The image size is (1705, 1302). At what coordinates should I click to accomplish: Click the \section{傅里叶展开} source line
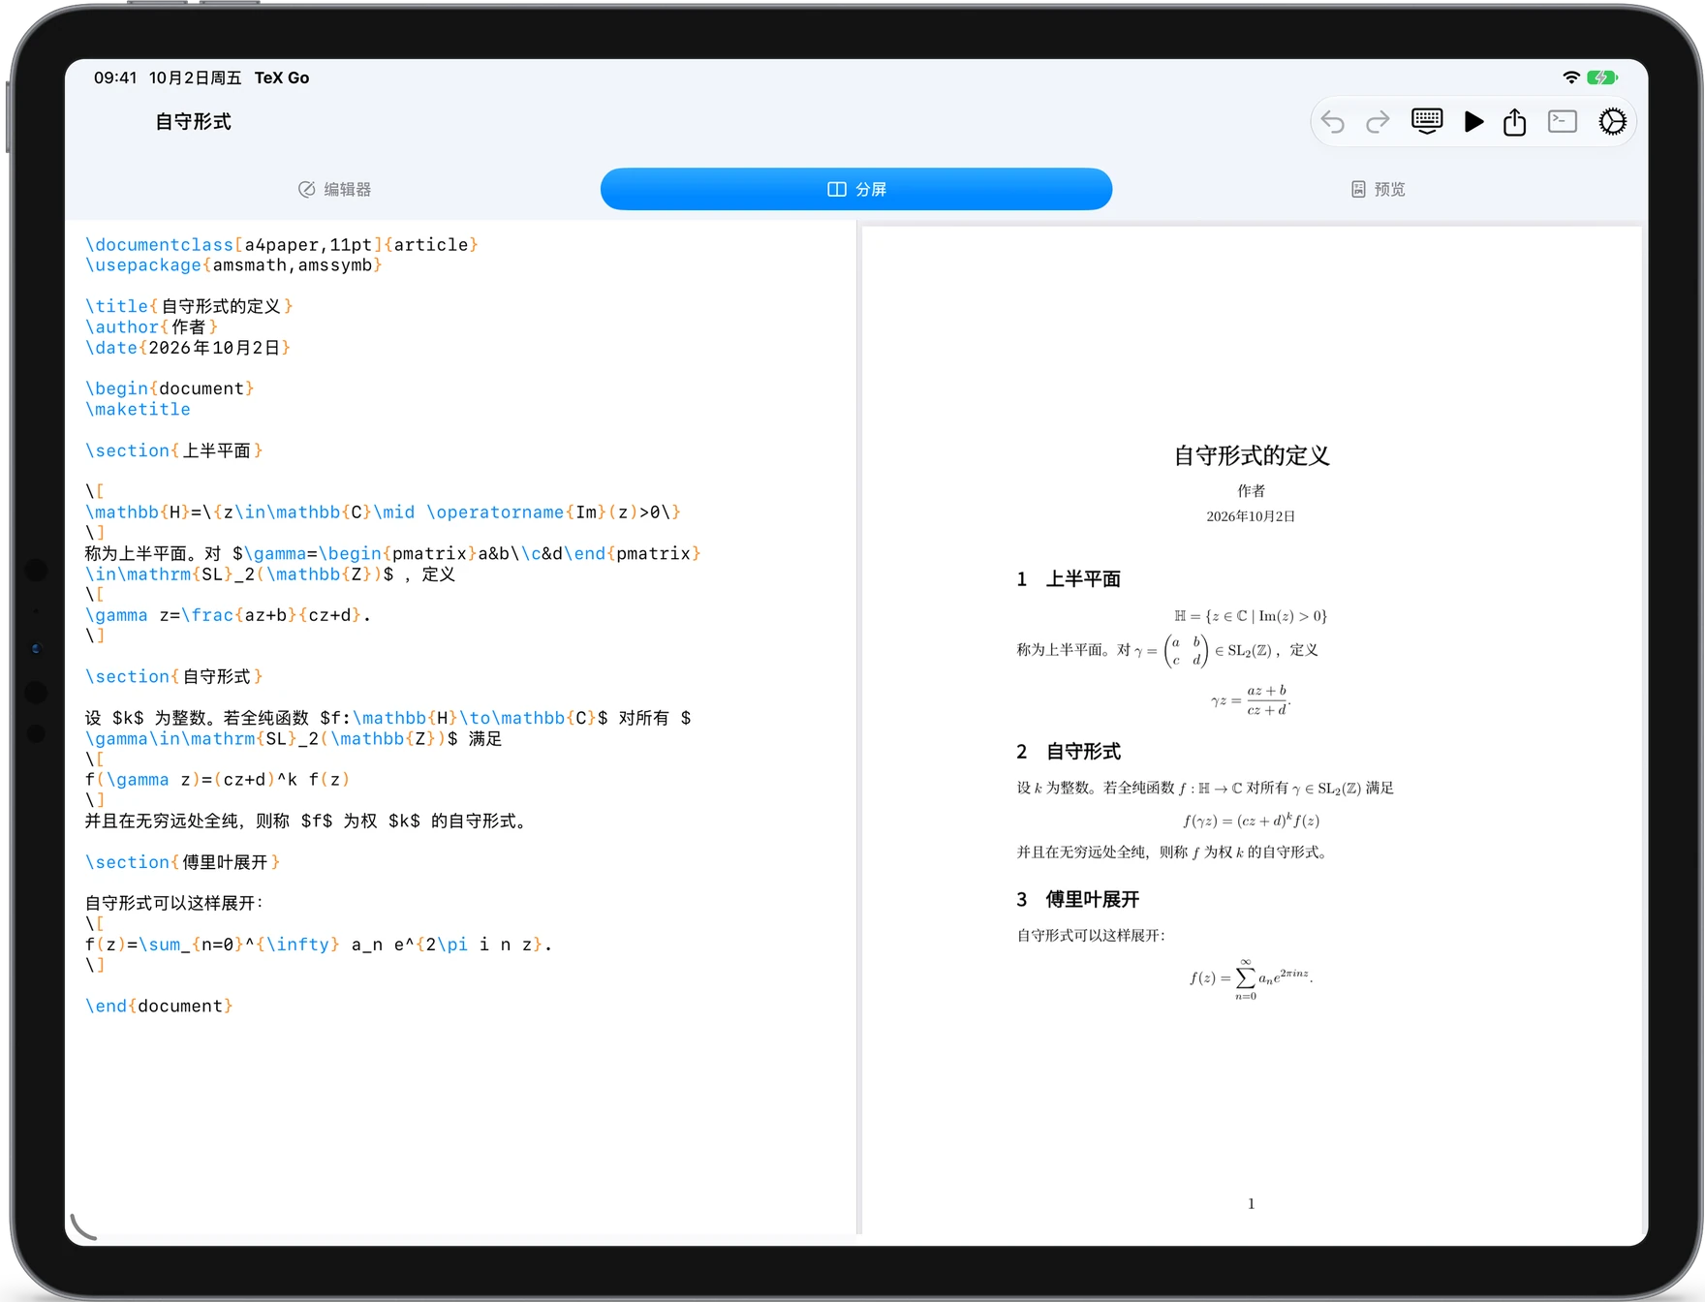(x=183, y=862)
